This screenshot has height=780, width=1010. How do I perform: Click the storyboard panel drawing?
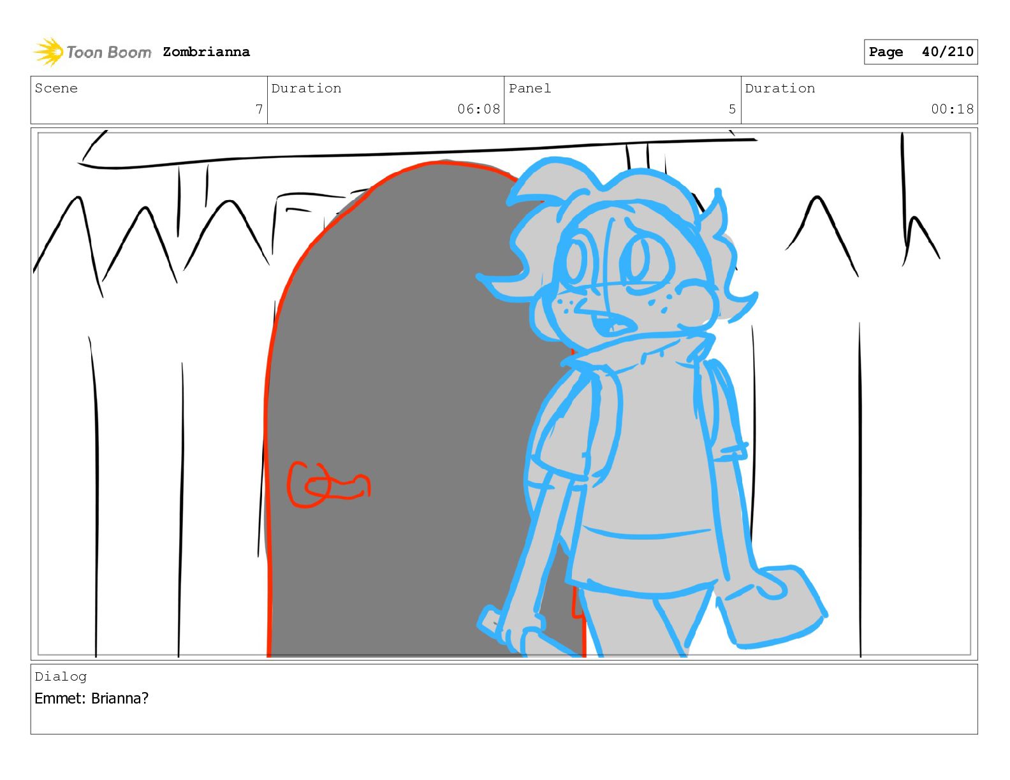tap(504, 394)
